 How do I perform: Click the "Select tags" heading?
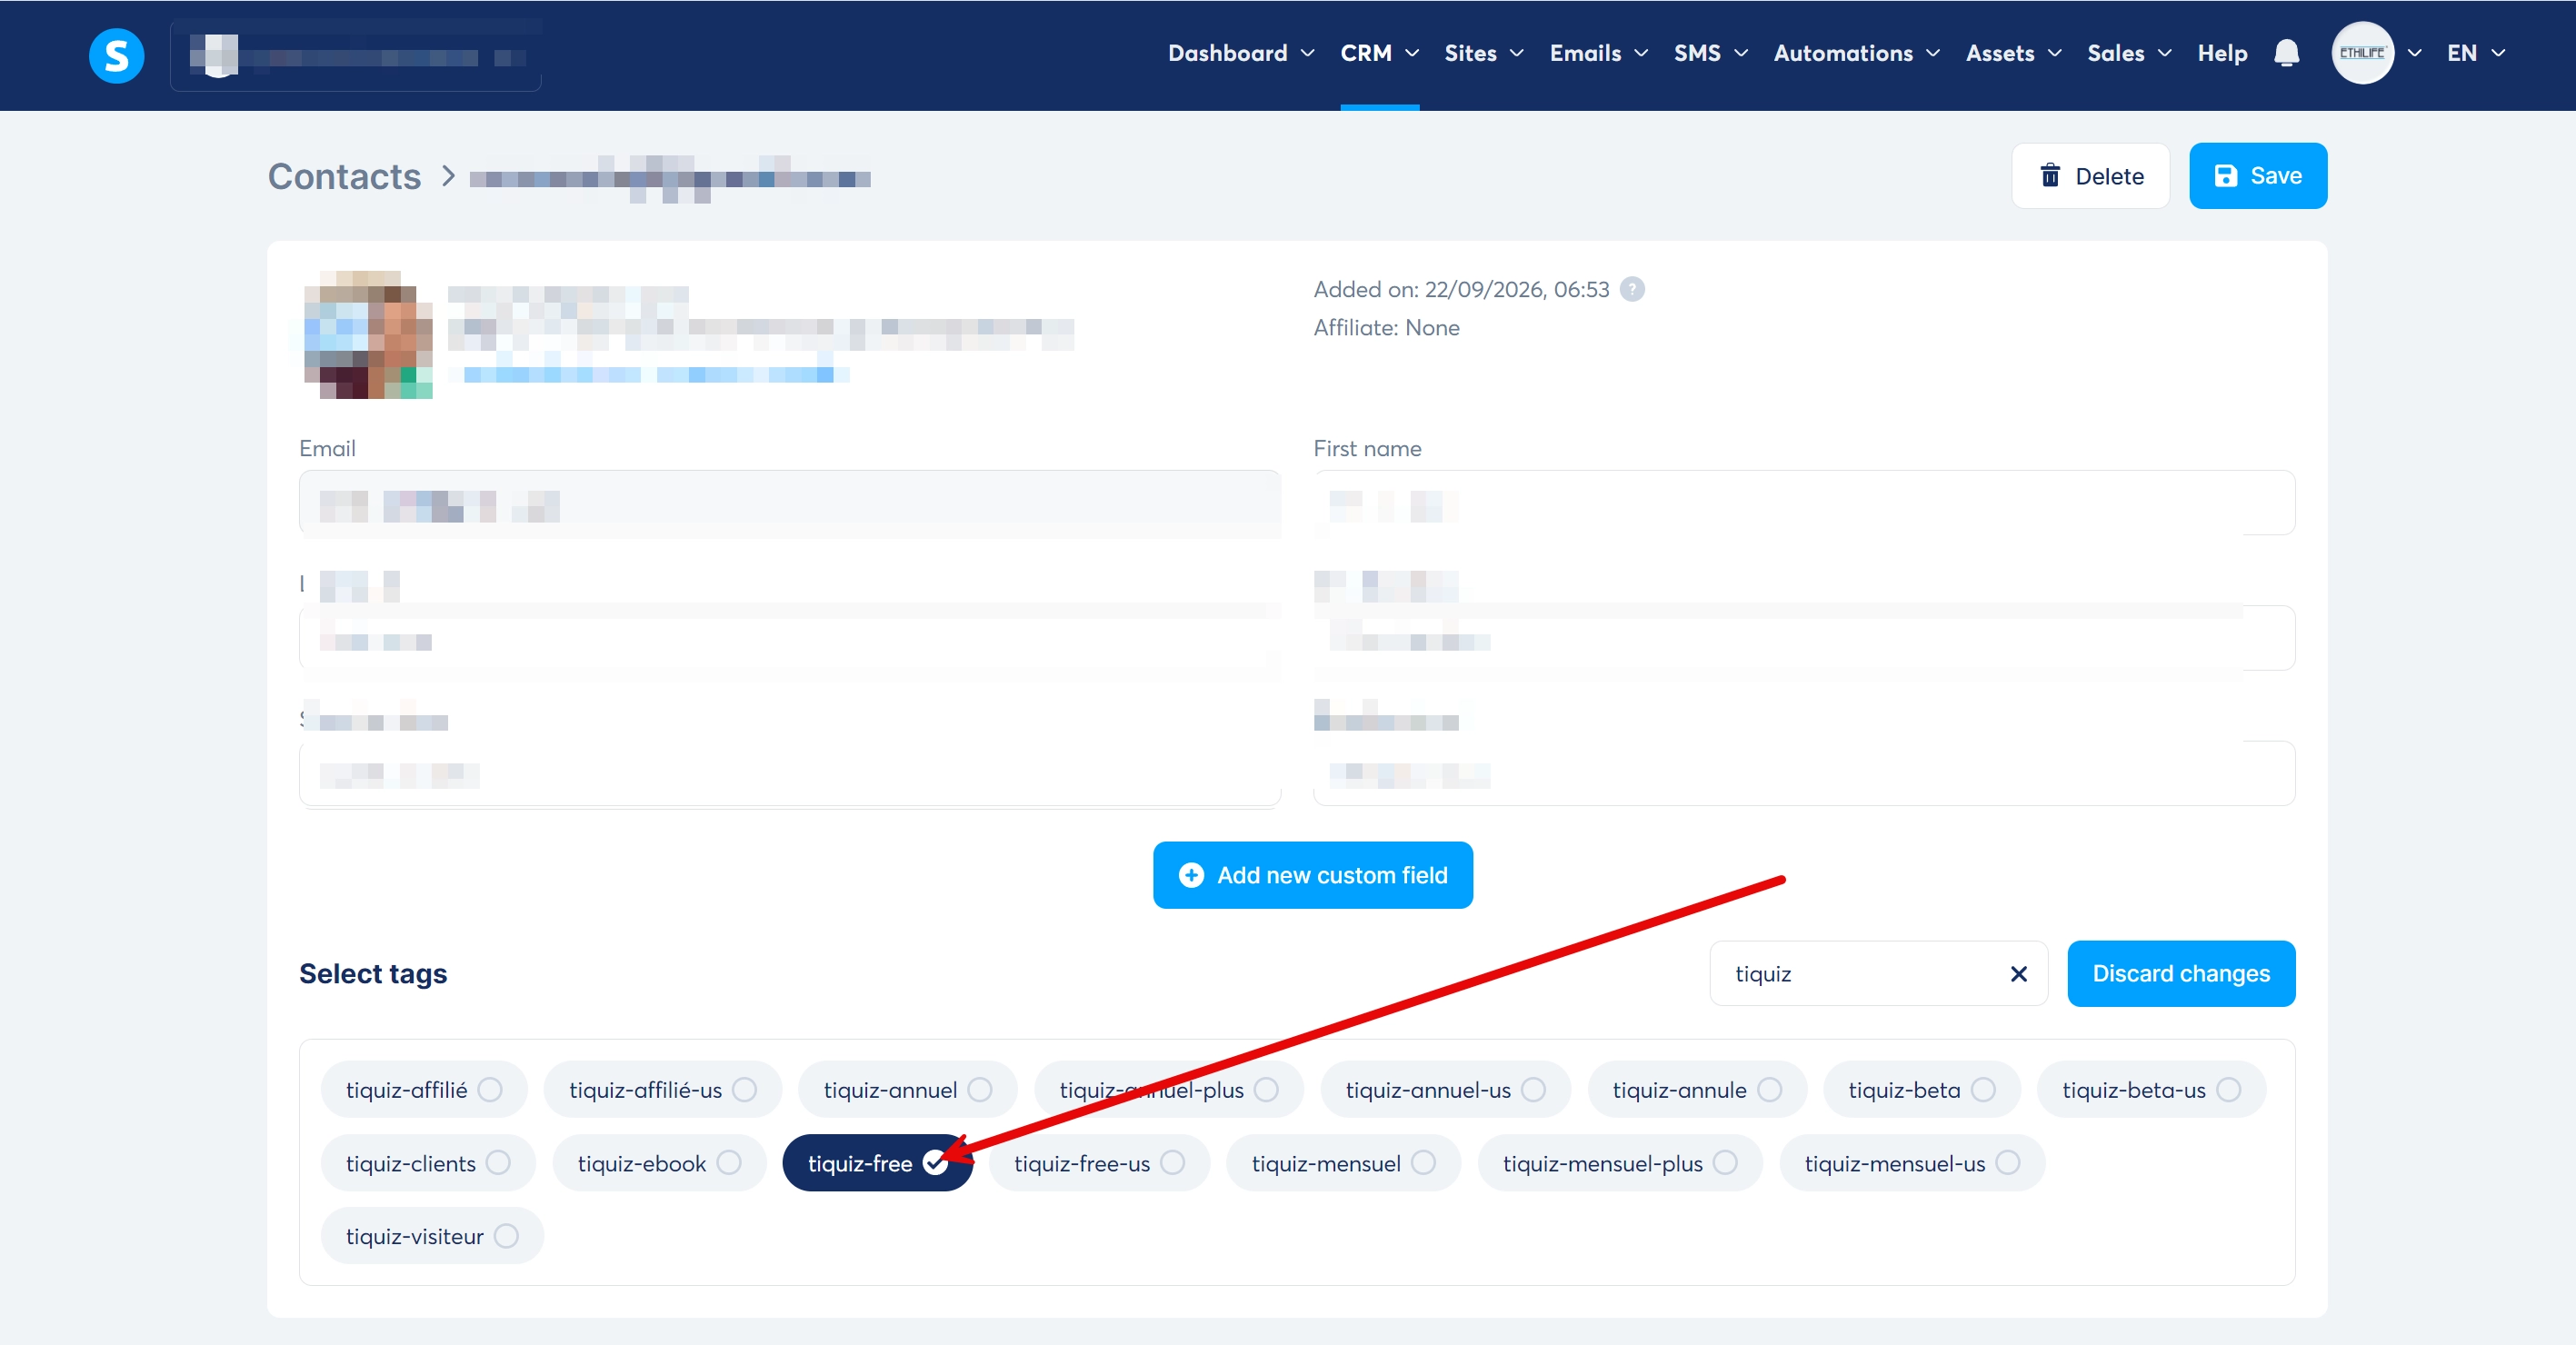(373, 973)
